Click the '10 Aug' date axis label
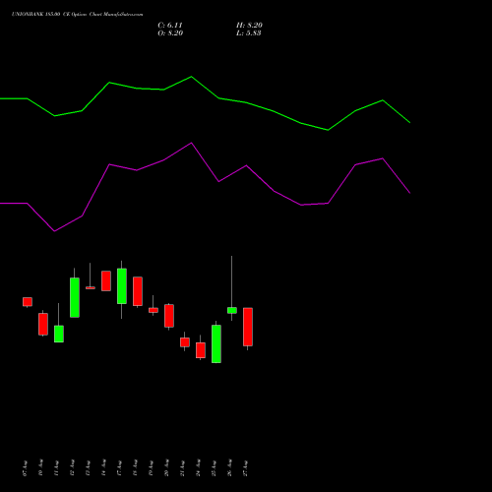This screenshot has width=492, height=492. click(x=40, y=468)
